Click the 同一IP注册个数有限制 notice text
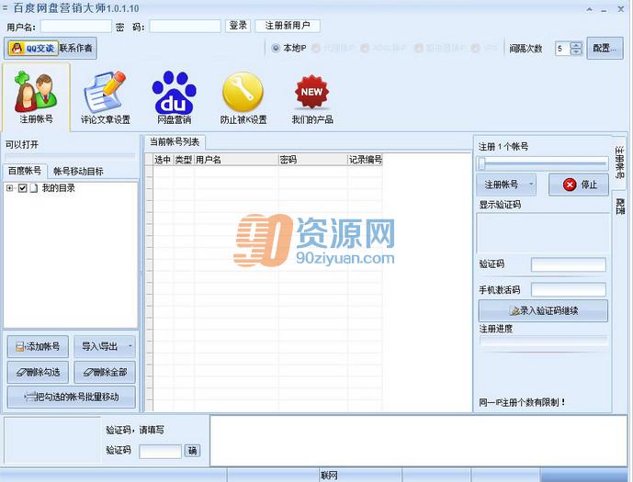 pos(522,402)
